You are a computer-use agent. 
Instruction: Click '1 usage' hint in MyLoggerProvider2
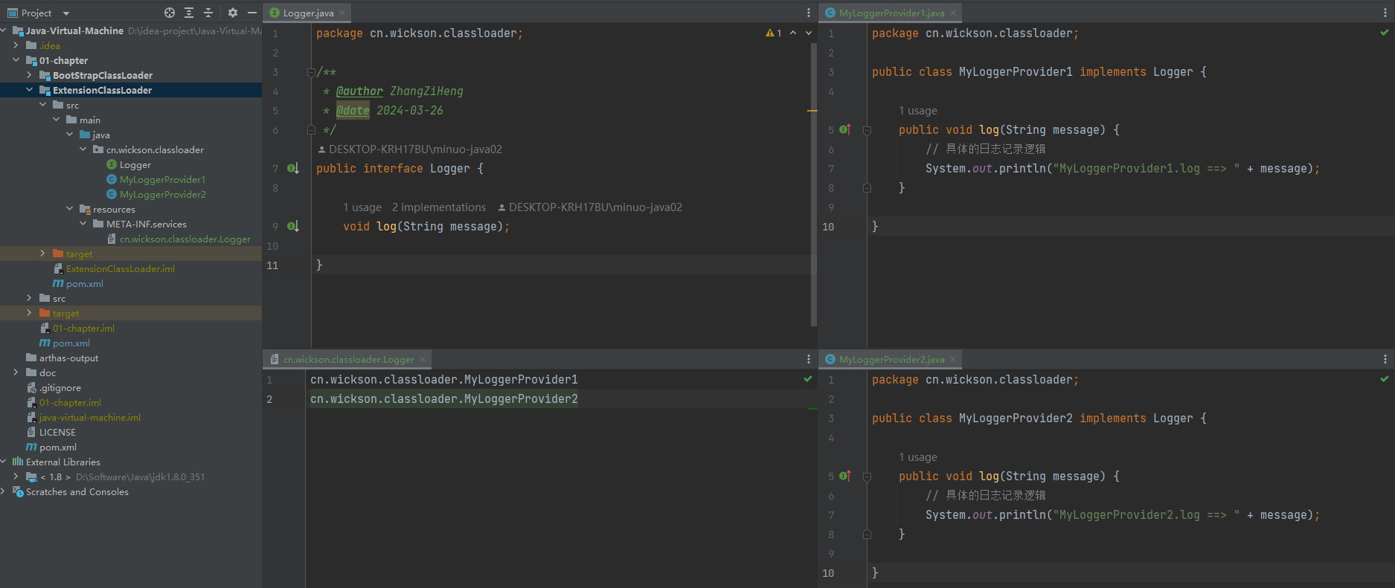pyautogui.click(x=918, y=457)
